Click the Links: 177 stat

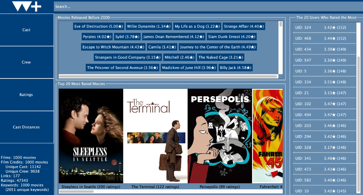10,176
